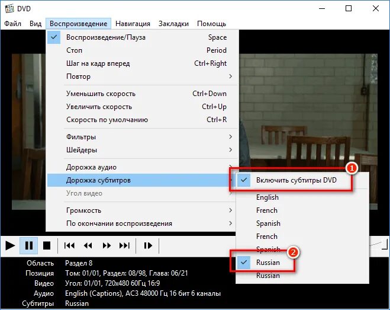
Task: Maximize the DVD player window
Action: pyautogui.click(x=349, y=8)
